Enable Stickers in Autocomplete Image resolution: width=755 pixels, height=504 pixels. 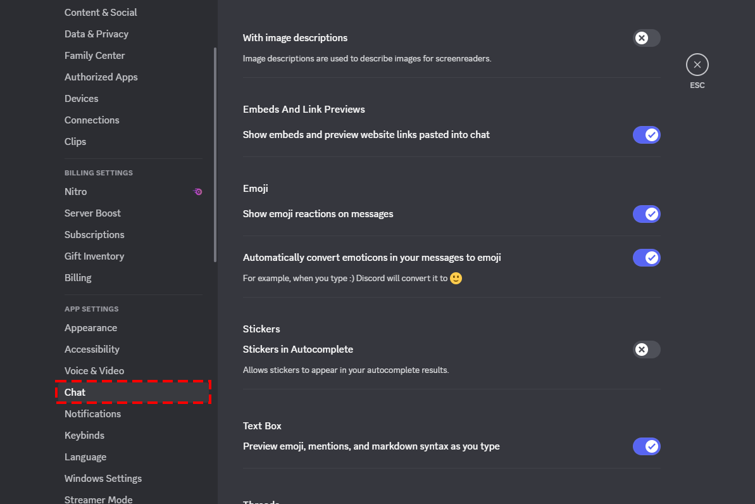click(x=646, y=350)
